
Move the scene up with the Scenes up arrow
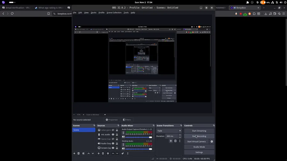tap(89, 153)
